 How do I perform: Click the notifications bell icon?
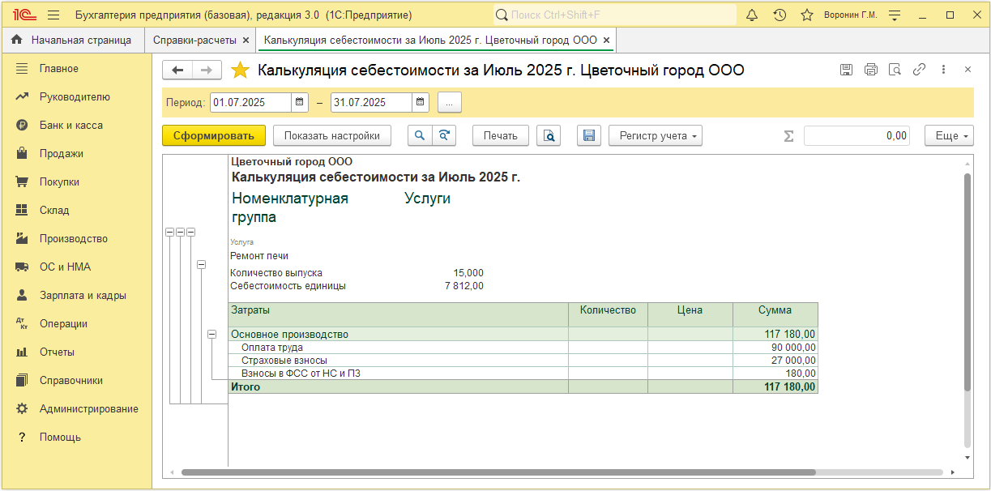coord(752,15)
